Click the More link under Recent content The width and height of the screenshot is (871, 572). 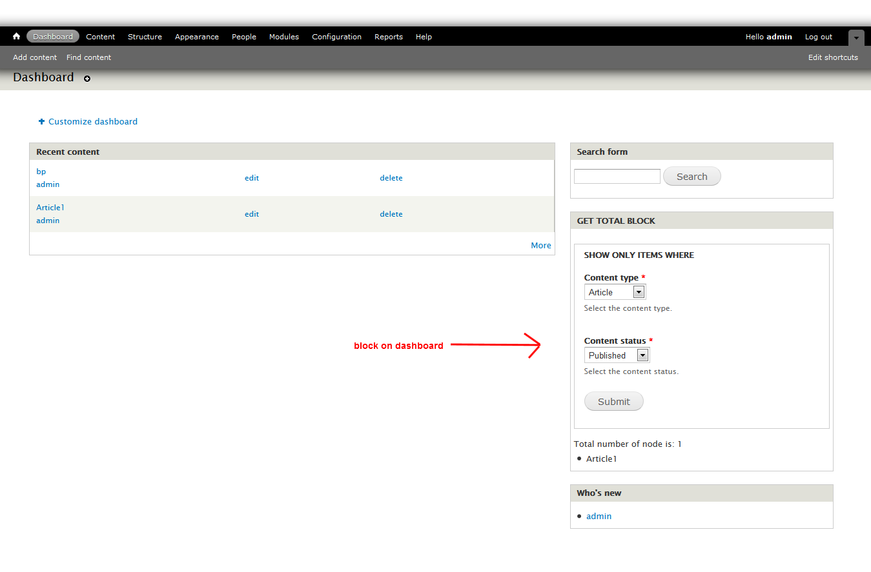tap(540, 245)
